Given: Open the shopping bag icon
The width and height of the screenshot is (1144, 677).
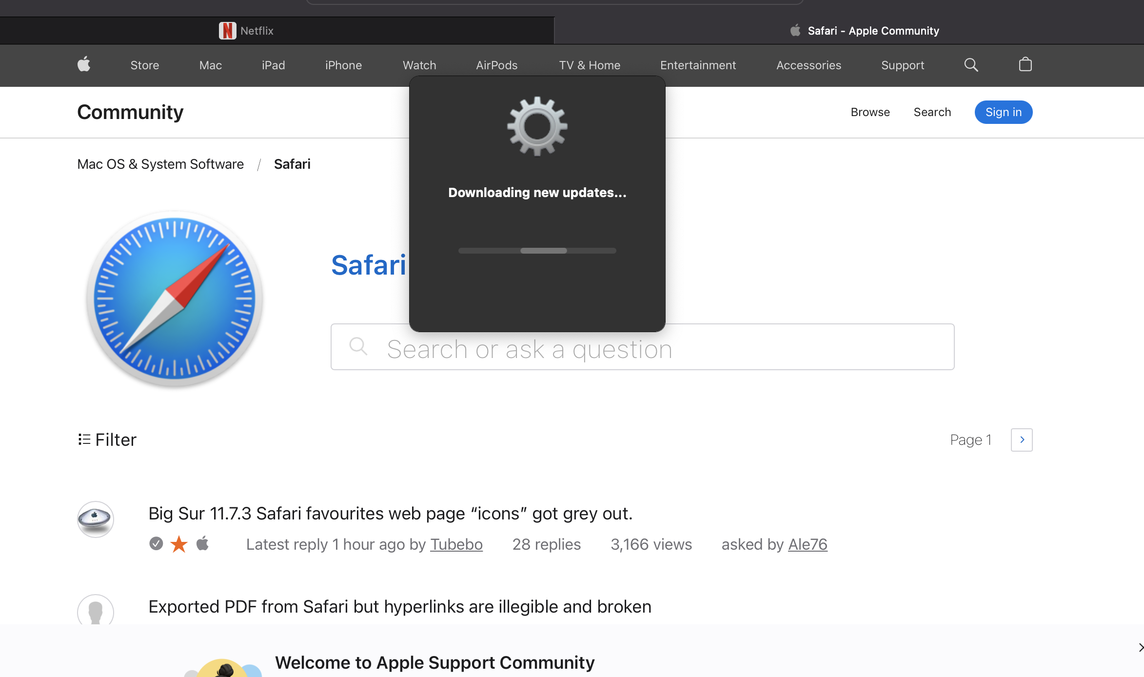Looking at the screenshot, I should [1025, 65].
